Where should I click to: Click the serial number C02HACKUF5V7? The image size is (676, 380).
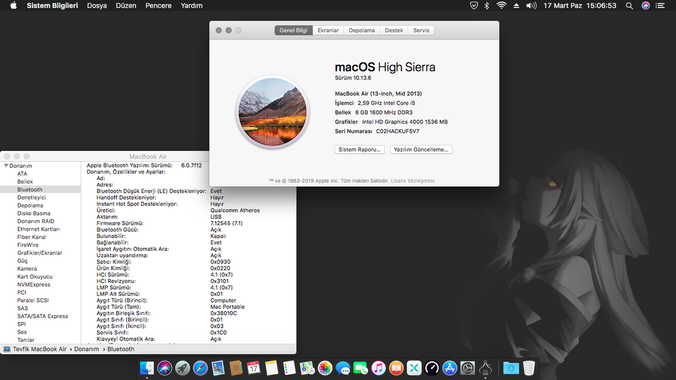pyautogui.click(x=398, y=131)
